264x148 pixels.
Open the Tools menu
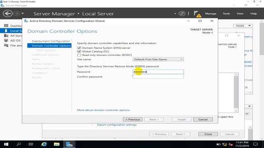click(x=226, y=14)
